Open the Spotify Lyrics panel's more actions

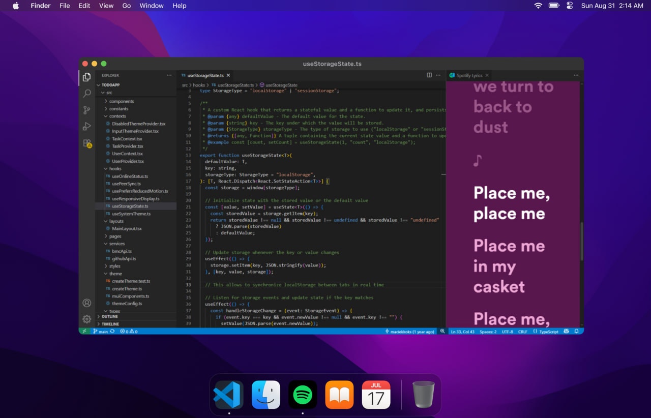(x=576, y=75)
